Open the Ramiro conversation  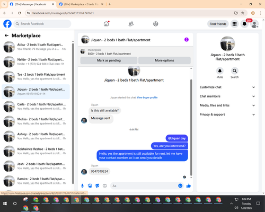point(36,181)
